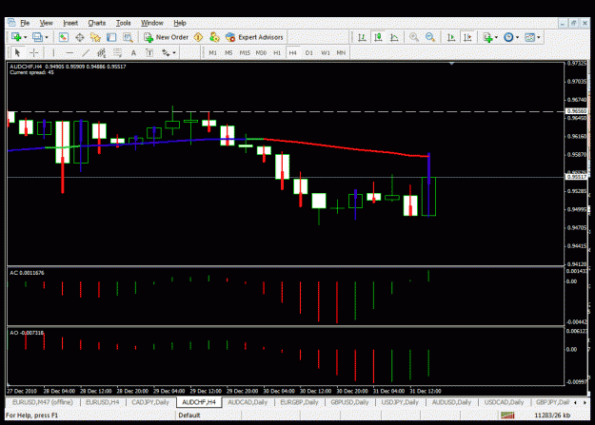Click the Expert Advisors button
The image size is (595, 425).
click(x=254, y=37)
